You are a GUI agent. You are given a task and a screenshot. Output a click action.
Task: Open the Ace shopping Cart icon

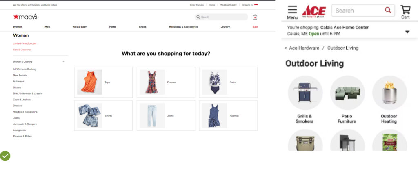point(405,12)
